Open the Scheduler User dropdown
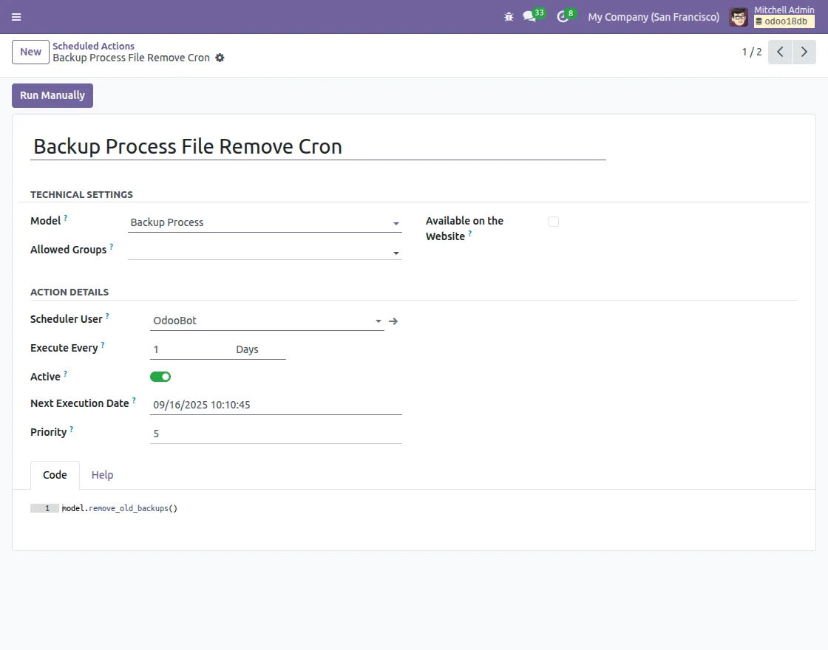 [x=378, y=321]
